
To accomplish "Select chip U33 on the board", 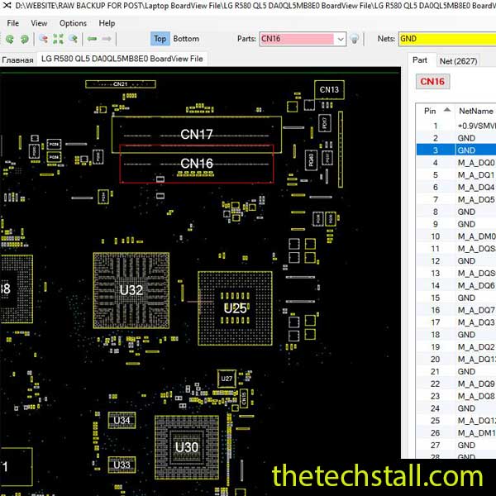I will coord(122,465).
